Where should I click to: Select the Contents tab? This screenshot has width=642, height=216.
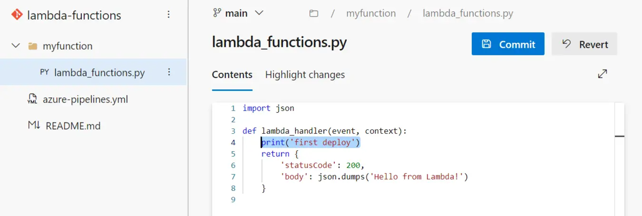232,75
